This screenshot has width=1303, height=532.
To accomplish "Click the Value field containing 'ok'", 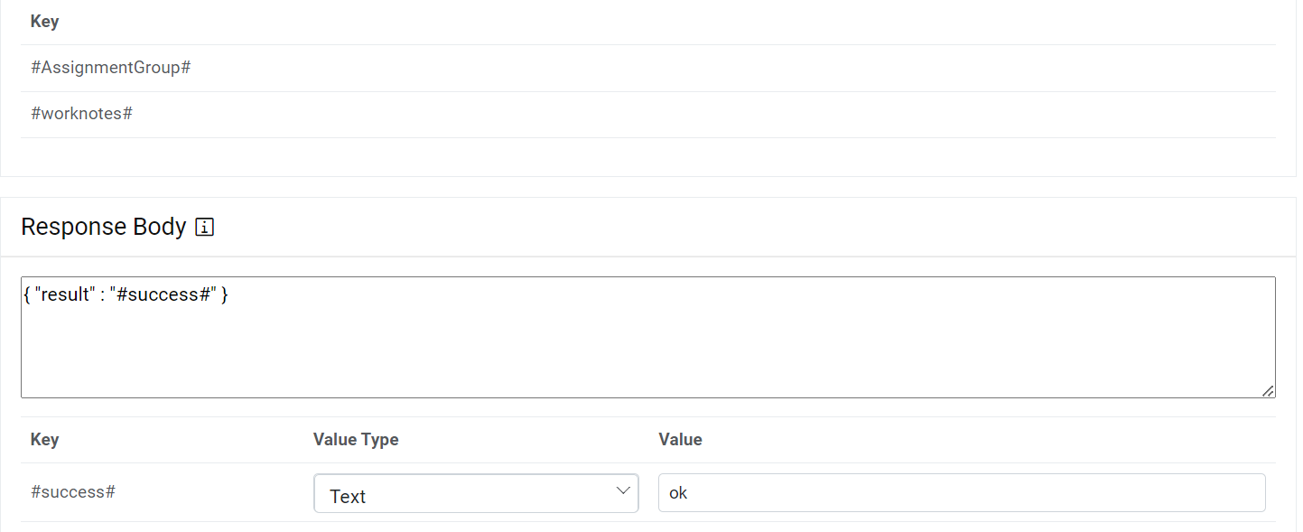I will click(x=961, y=493).
